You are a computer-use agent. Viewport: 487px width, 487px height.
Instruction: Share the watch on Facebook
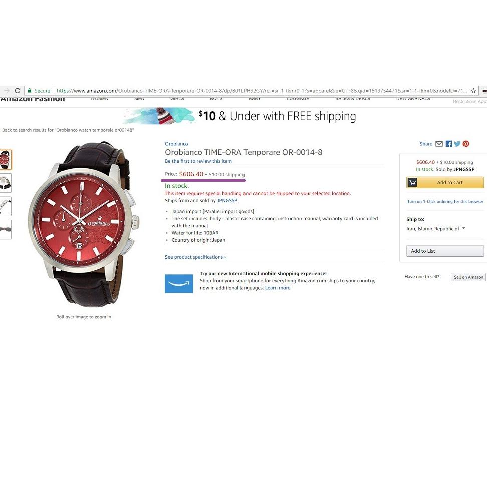[449, 144]
